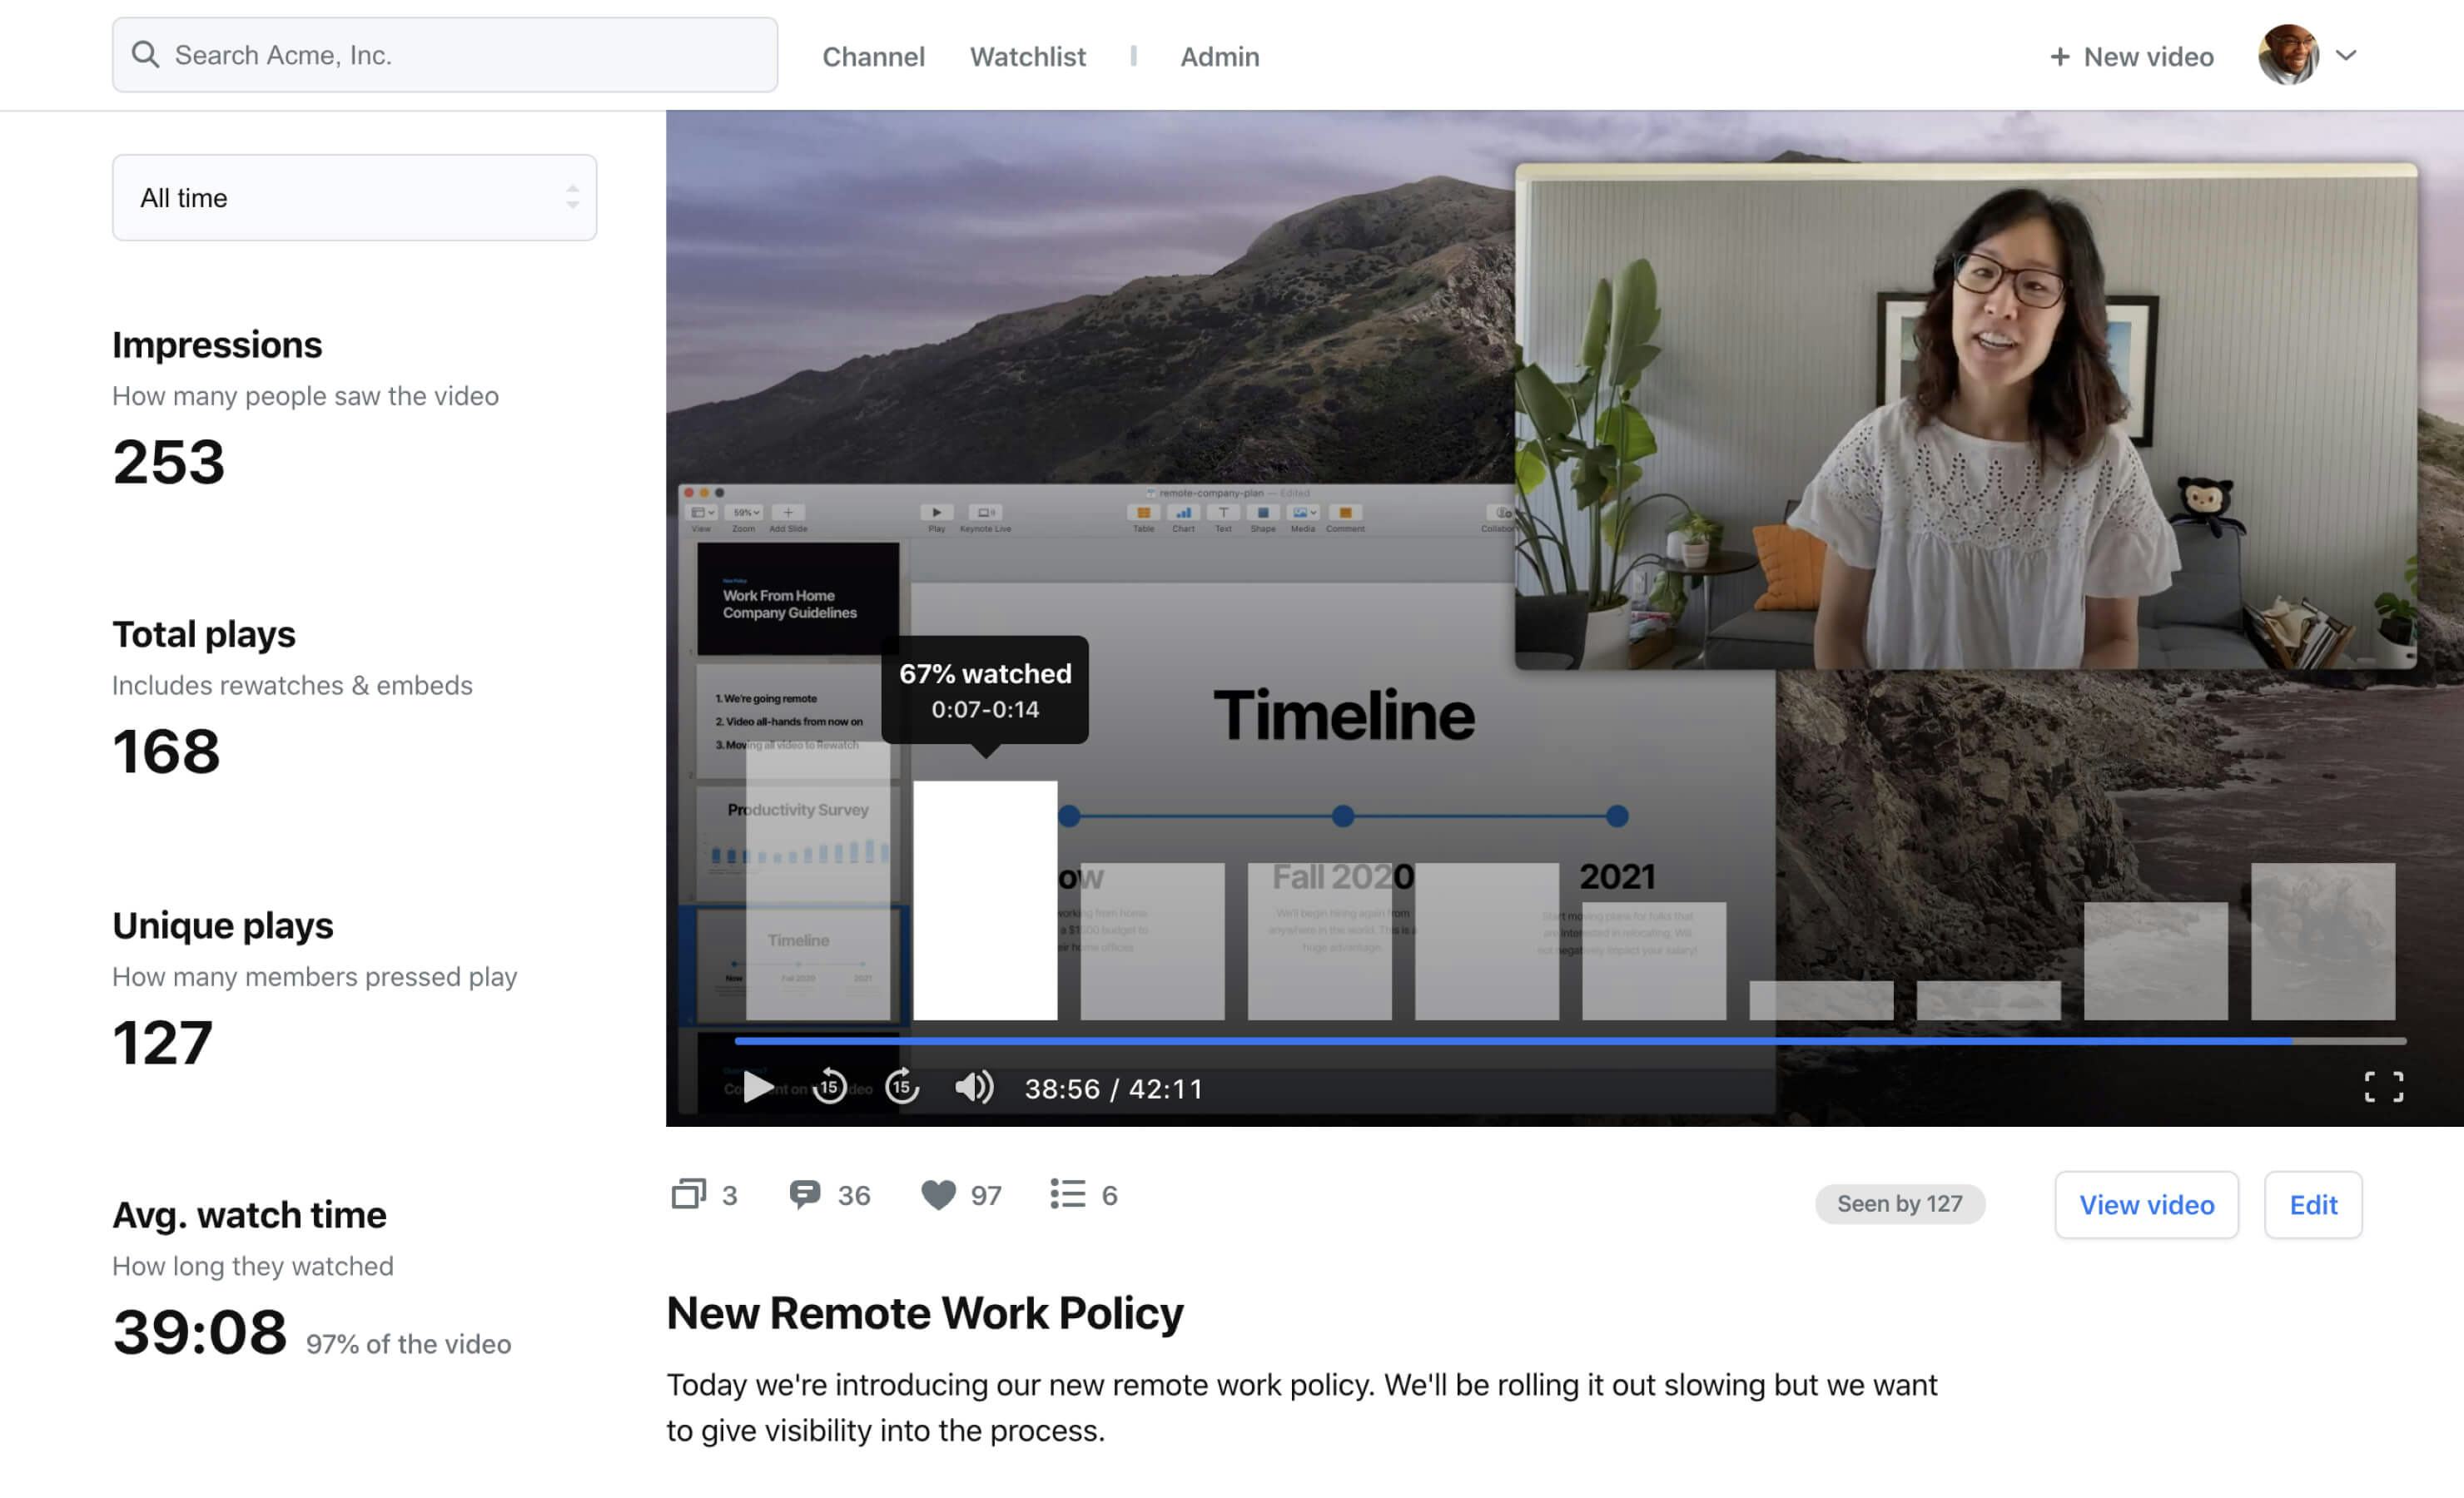
Task: Click the profile avatar picture
Action: pyautogui.click(x=2288, y=55)
